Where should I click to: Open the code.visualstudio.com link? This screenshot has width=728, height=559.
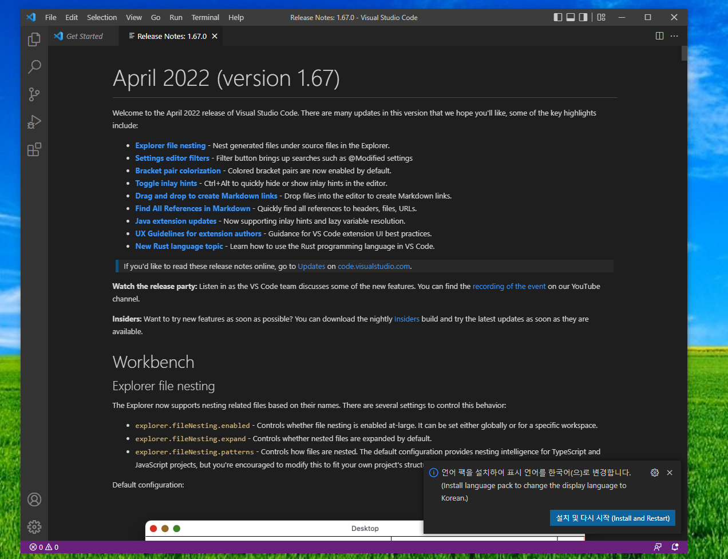[x=374, y=266]
